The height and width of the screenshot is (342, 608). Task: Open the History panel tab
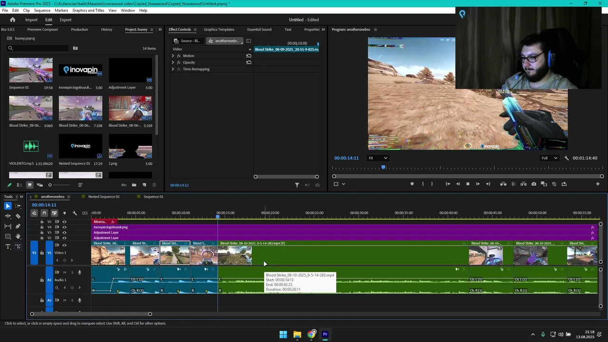click(x=106, y=29)
